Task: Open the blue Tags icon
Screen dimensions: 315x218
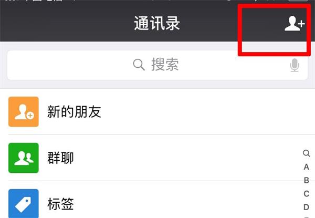Action: pyautogui.click(x=24, y=203)
